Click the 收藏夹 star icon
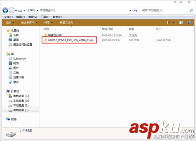 [x=8, y=30]
